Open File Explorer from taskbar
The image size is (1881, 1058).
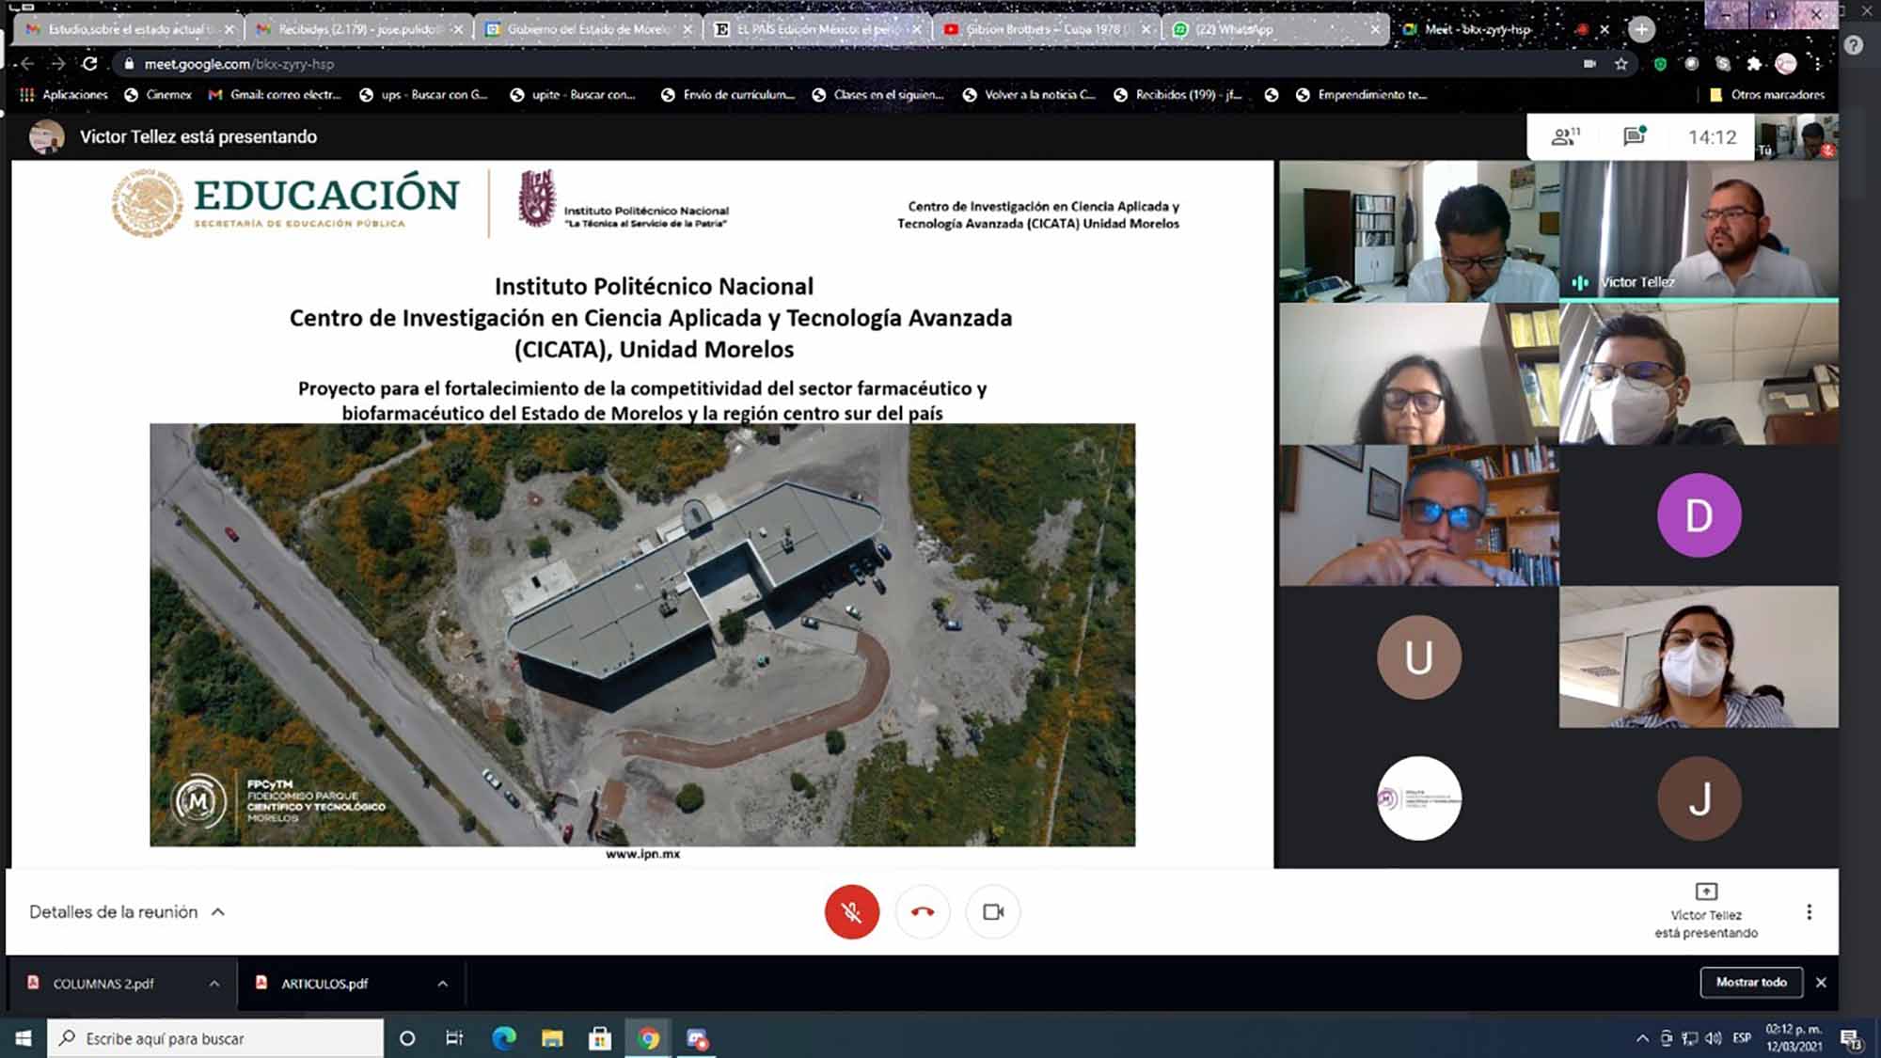pyautogui.click(x=552, y=1038)
